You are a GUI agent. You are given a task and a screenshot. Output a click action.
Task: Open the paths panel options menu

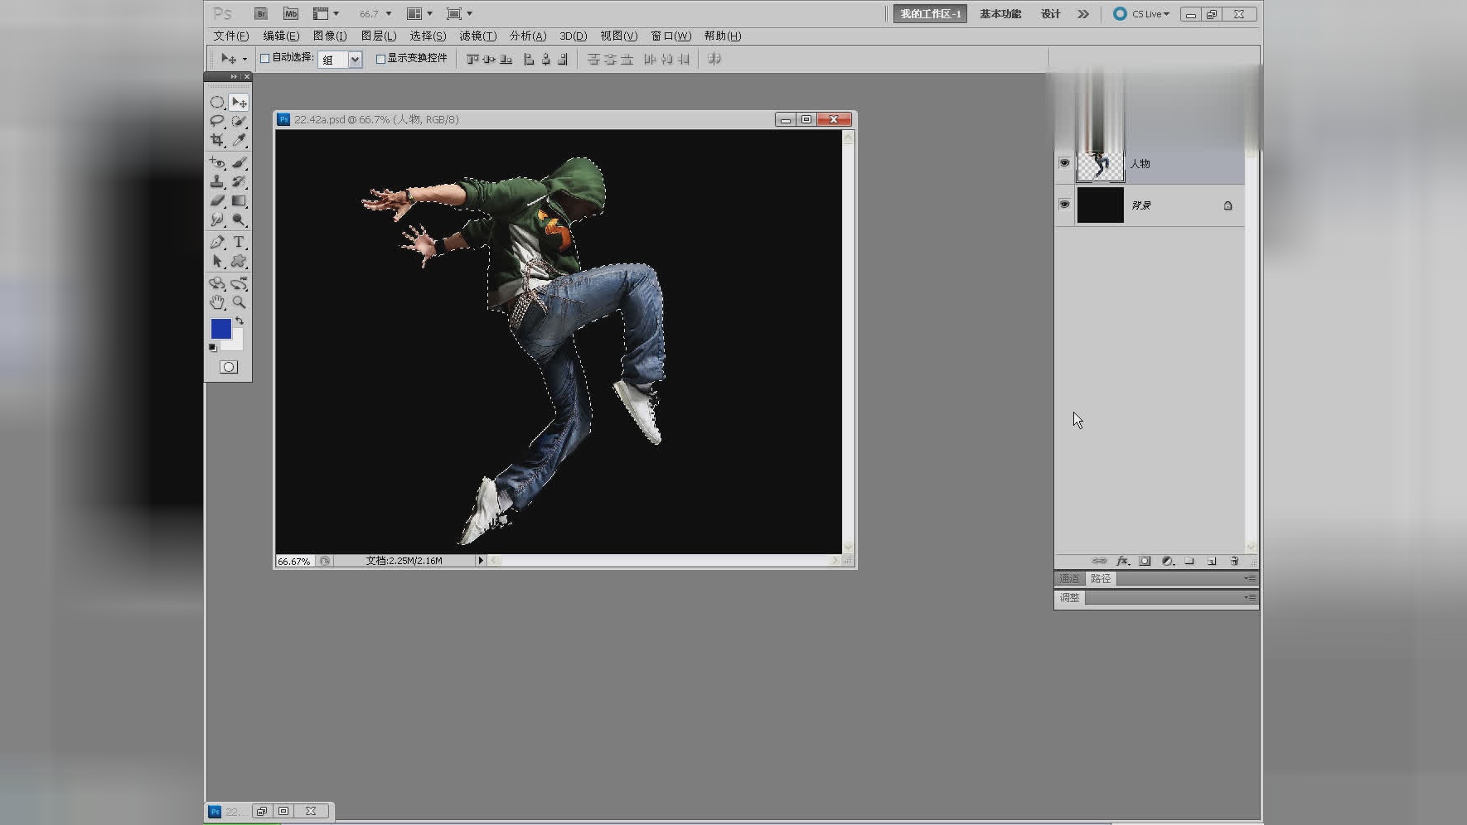tap(1250, 578)
